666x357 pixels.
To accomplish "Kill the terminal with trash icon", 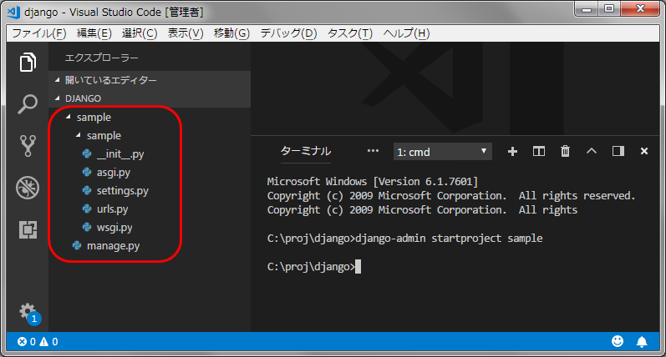I will 565,151.
